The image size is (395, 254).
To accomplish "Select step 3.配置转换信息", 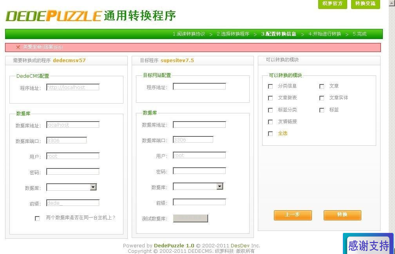I will 279,34.
